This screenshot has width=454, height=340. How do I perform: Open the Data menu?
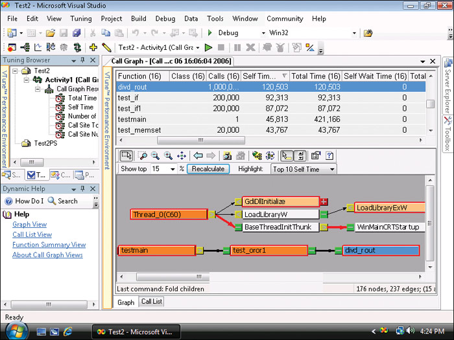click(191, 19)
